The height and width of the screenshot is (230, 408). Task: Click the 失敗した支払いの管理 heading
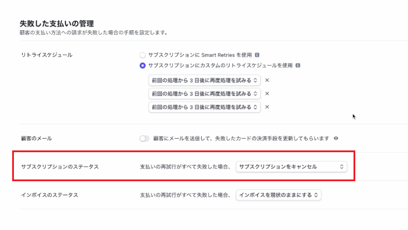coord(57,24)
